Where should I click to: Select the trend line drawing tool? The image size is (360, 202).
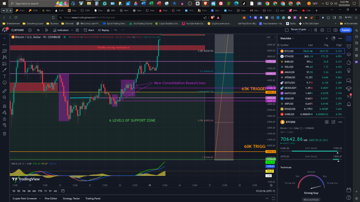tap(4, 45)
